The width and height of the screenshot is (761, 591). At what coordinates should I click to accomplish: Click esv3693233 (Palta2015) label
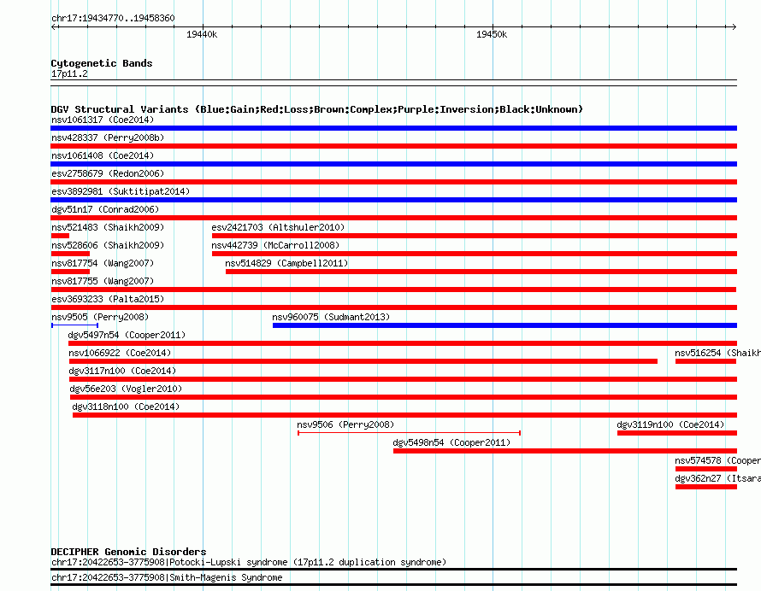click(108, 299)
